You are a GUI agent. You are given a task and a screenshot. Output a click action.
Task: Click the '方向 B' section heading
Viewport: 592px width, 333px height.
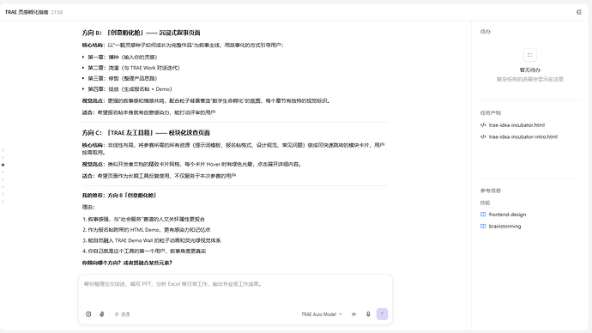click(x=142, y=33)
